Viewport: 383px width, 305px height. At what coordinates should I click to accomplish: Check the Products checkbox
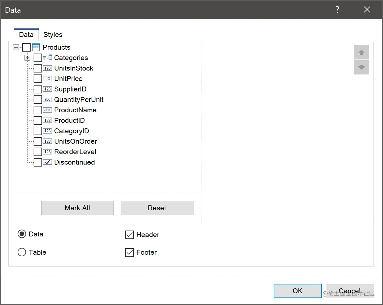tap(26, 47)
